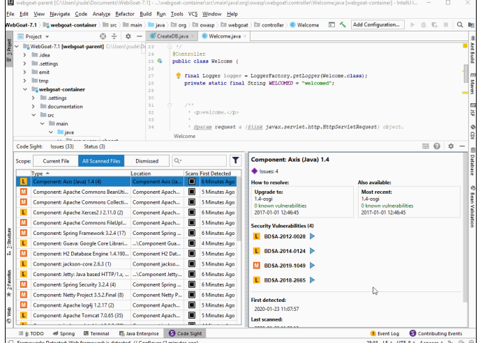This screenshot has height=343, width=485.
Task: Open Code Sight help question mark icon
Action: pyautogui.click(x=437, y=146)
